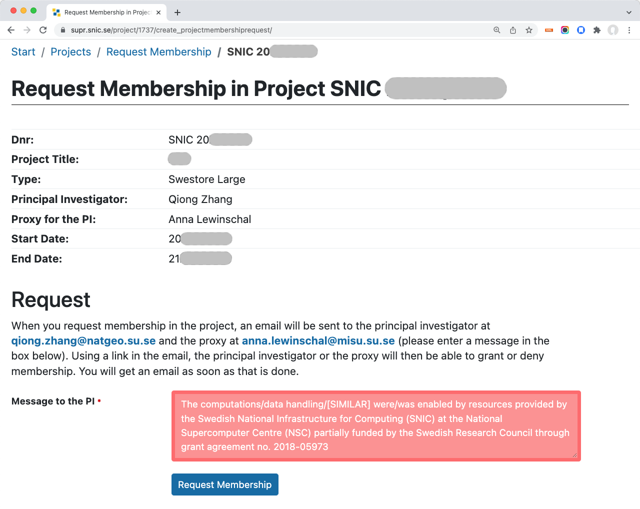
Task: Click the lock icon for site info
Action: click(63, 30)
